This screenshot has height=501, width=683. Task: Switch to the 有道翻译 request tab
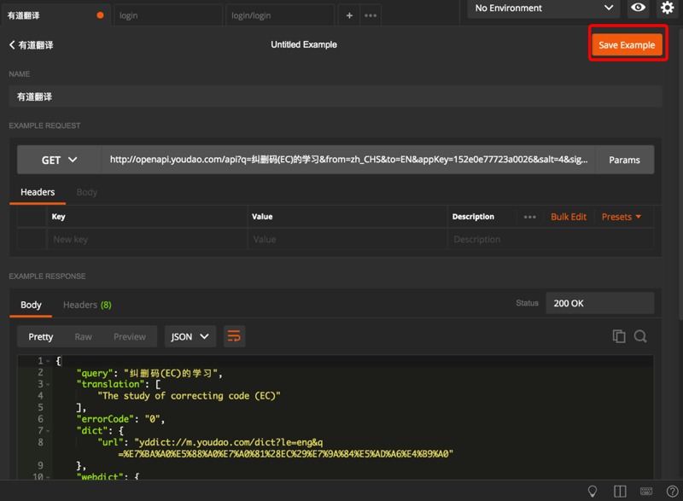point(55,15)
